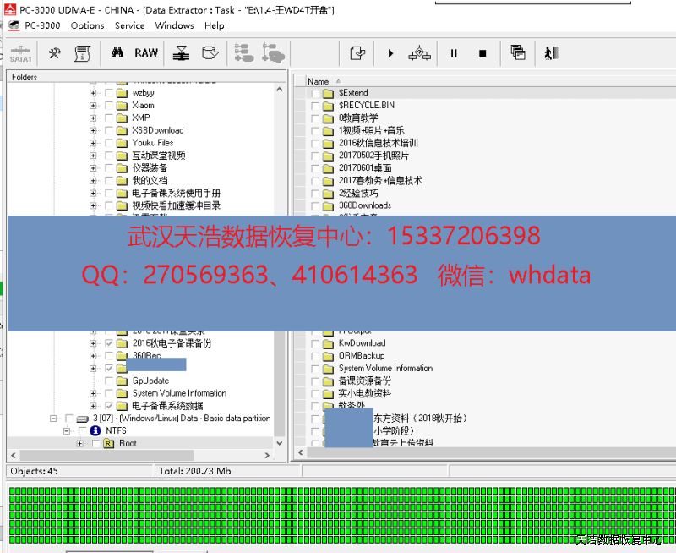Open the Options menu
The height and width of the screenshot is (553, 676).
(x=87, y=25)
